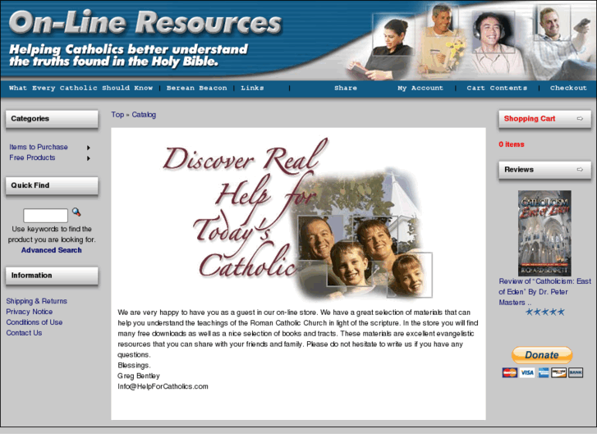Click the Catholicism East of Eden book cover
Image resolution: width=597 pixels, height=447 pixels.
point(544,233)
